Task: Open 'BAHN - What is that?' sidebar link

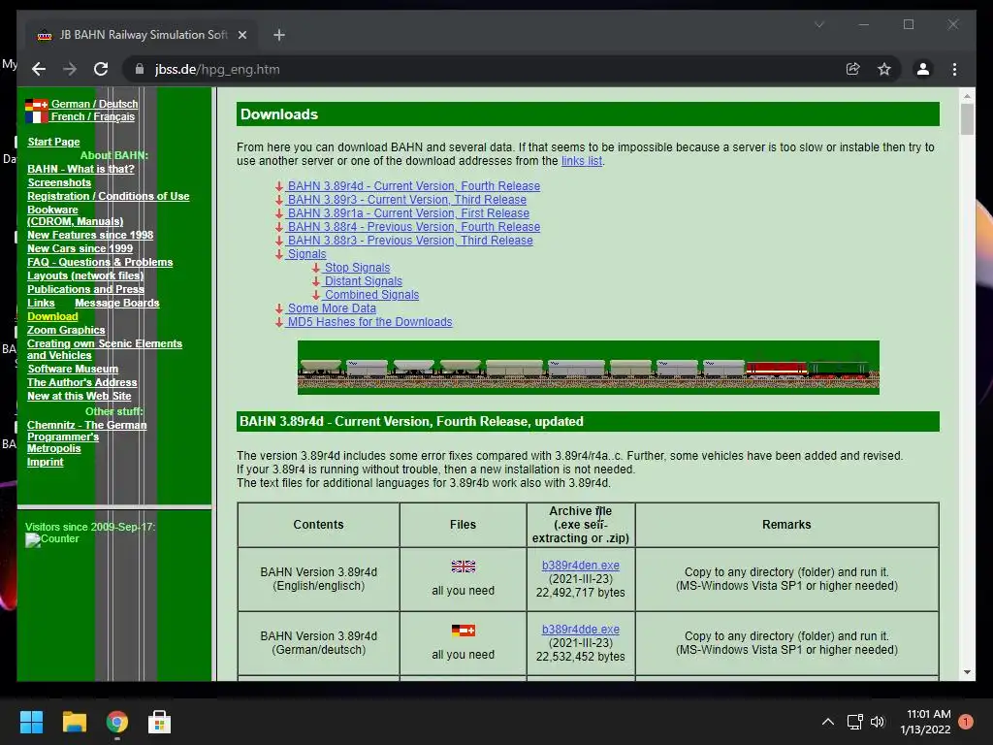Action: (x=80, y=169)
